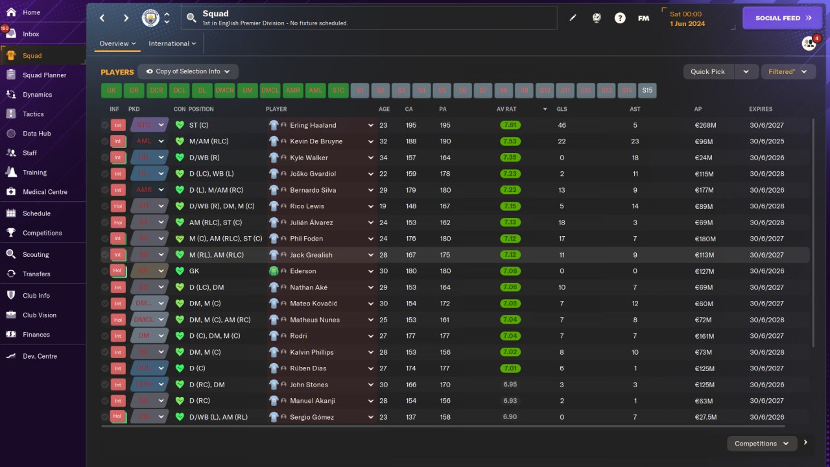
Task: Open the notifications icon with red badge
Action: pyautogui.click(x=809, y=43)
